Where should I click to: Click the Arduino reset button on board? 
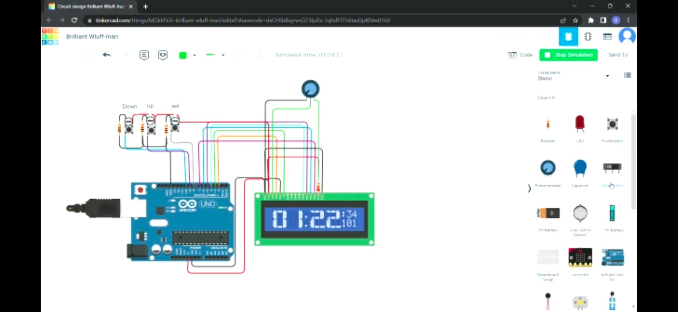point(140,190)
